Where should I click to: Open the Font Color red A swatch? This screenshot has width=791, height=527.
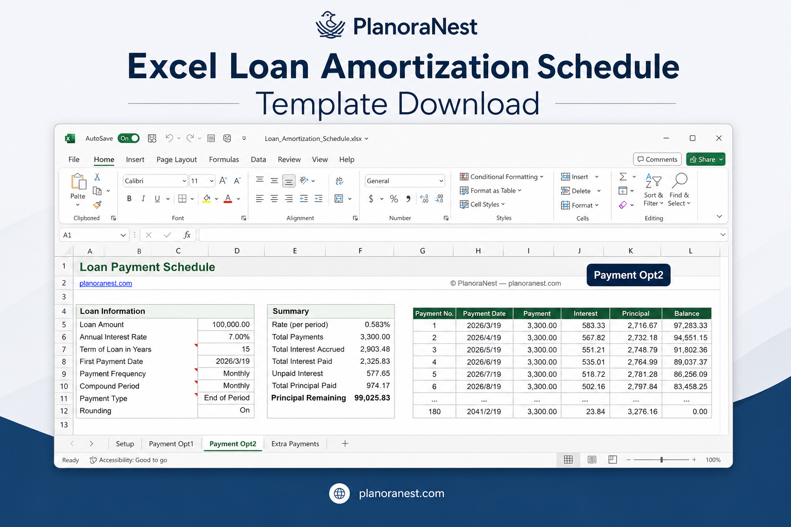click(x=228, y=199)
